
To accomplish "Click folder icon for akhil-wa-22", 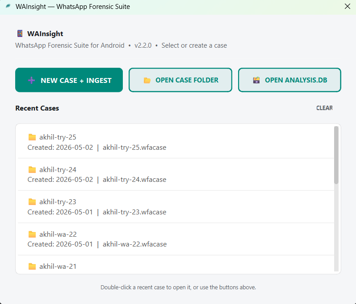I will pyautogui.click(x=32, y=234).
